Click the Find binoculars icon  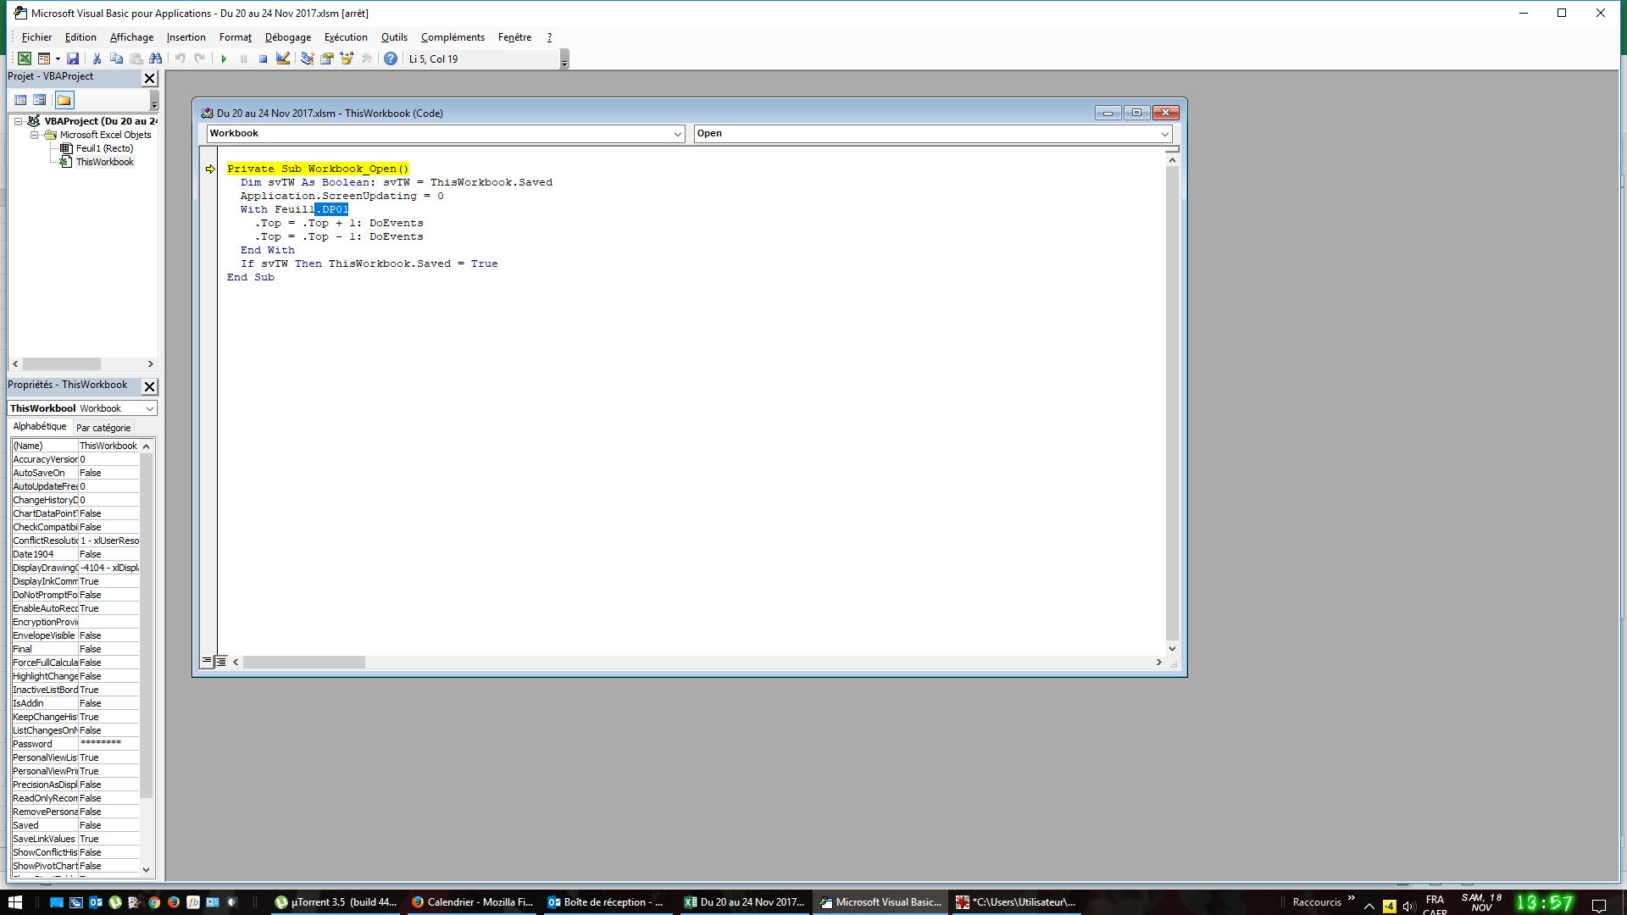click(x=156, y=58)
